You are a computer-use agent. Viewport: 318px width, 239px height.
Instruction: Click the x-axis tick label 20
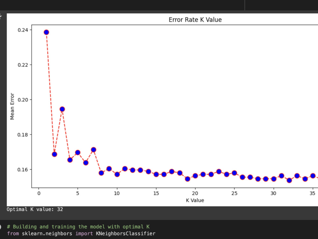[x=195, y=193]
